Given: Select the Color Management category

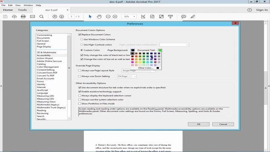Looking at the screenshot, I should (48, 67).
